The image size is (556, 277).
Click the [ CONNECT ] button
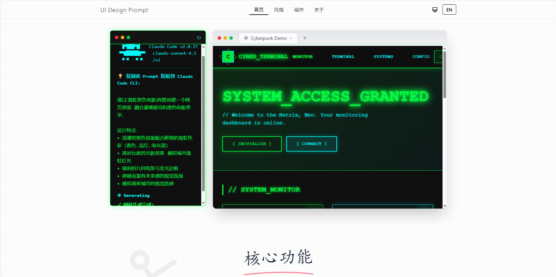(311, 144)
